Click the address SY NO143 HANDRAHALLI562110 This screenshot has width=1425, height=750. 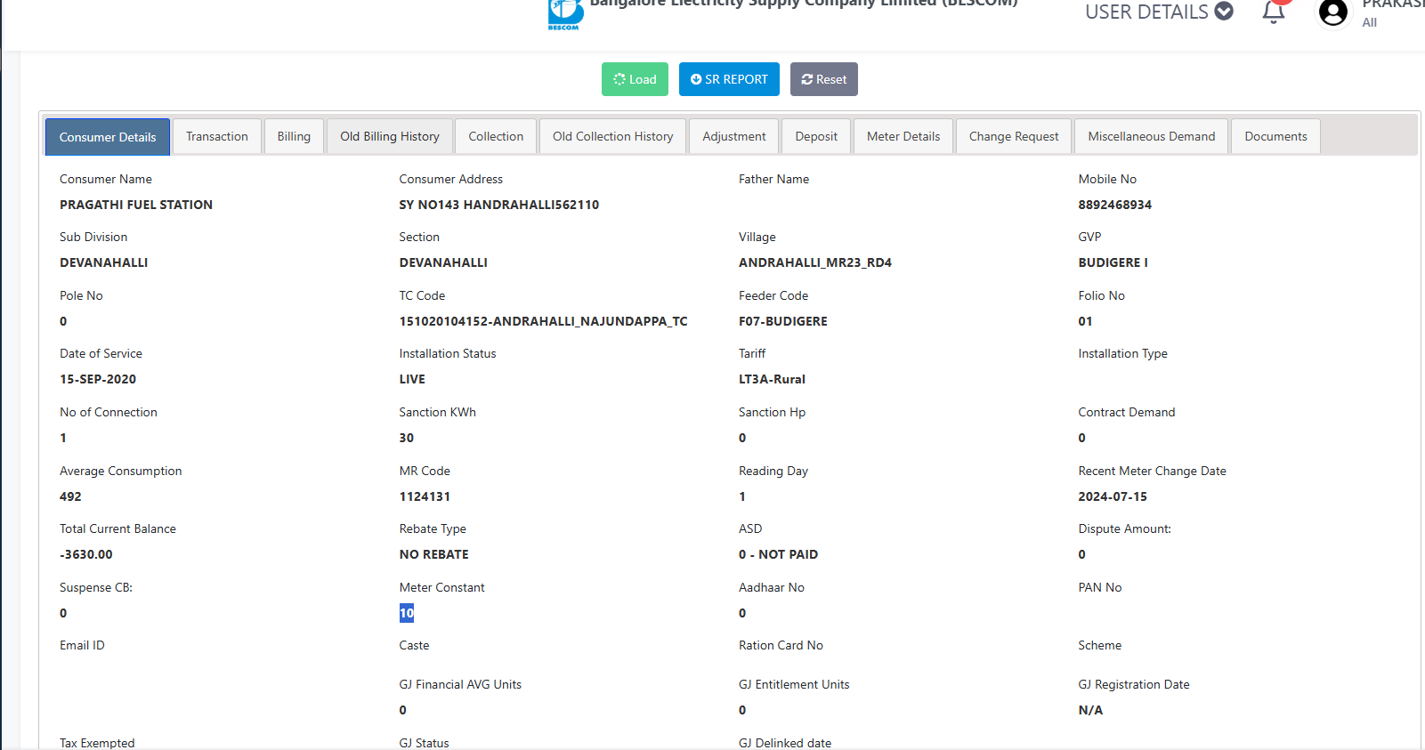coord(499,205)
